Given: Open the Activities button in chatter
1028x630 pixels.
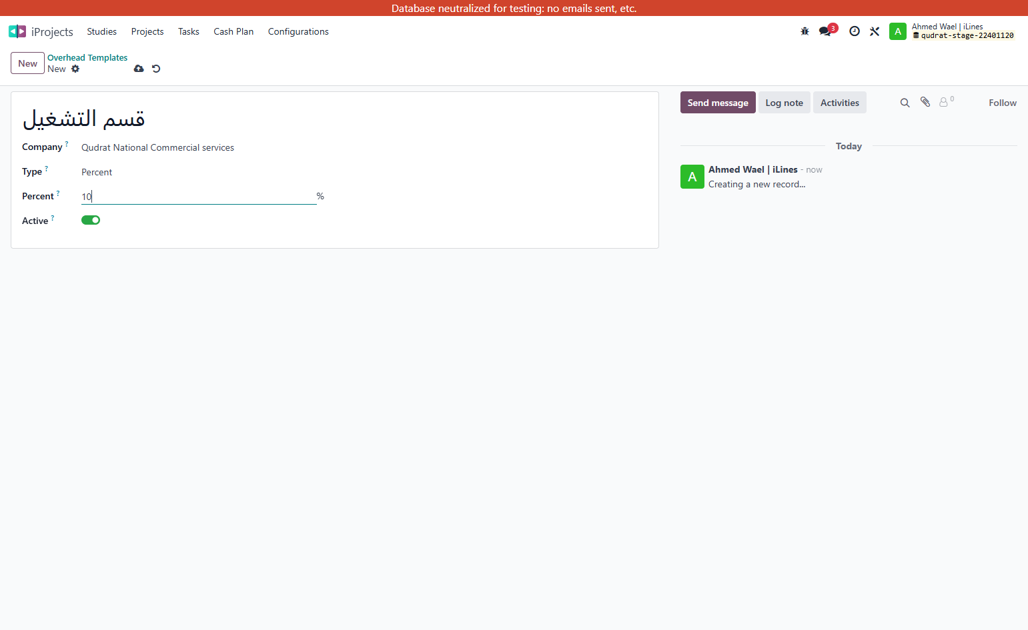Looking at the screenshot, I should tap(840, 103).
